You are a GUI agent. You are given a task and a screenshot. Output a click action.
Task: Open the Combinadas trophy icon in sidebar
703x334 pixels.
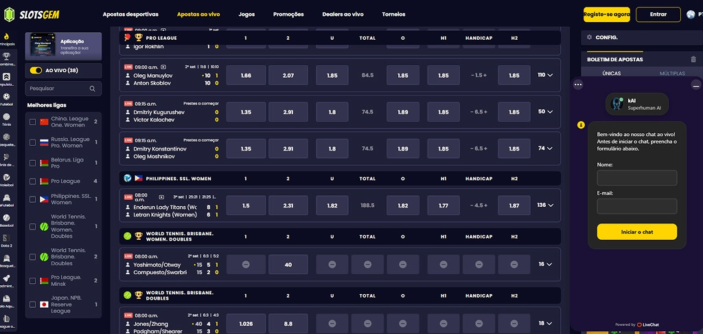click(6, 56)
